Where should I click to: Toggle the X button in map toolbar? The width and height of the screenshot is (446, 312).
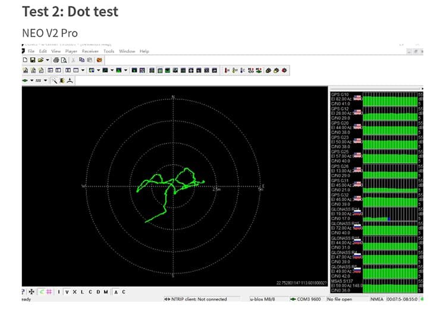point(74,292)
